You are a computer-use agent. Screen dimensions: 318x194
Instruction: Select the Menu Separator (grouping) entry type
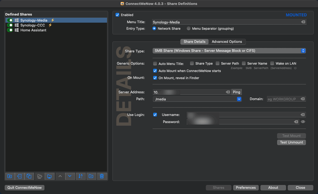pyautogui.click(x=189, y=29)
